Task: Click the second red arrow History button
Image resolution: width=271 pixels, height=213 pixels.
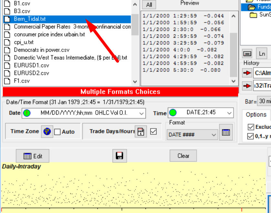Action: tap(247, 86)
